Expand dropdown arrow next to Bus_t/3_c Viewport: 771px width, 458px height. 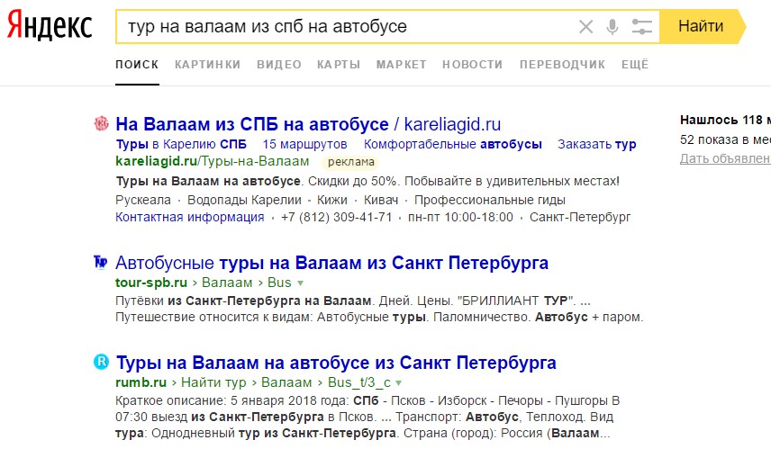pyautogui.click(x=399, y=383)
